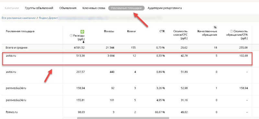Sort by the Клики column header

(x=131, y=31)
